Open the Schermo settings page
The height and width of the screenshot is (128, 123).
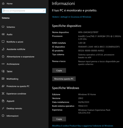pyautogui.click(x=11, y=27)
